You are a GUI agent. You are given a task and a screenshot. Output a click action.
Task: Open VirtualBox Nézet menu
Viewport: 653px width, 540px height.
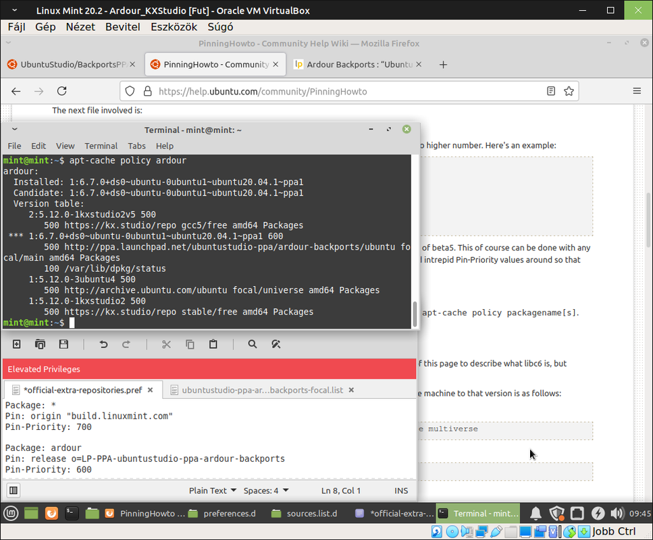pos(80,27)
